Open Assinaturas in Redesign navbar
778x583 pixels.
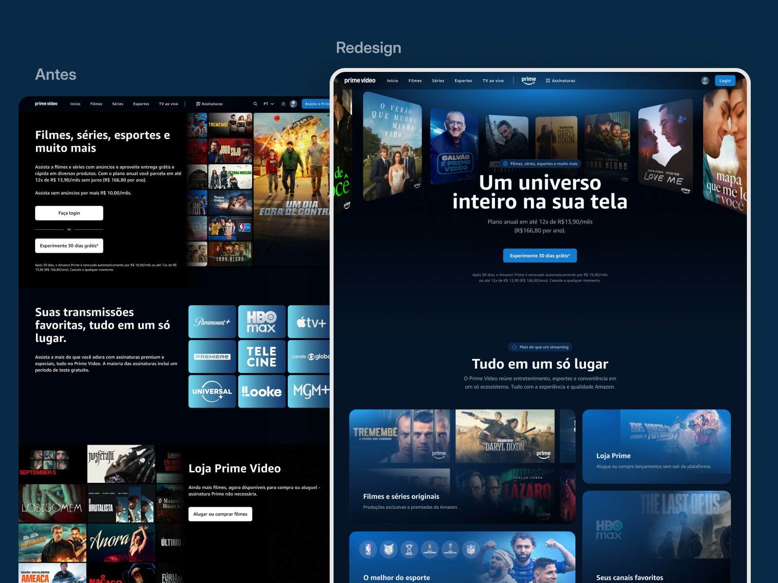[x=561, y=81]
